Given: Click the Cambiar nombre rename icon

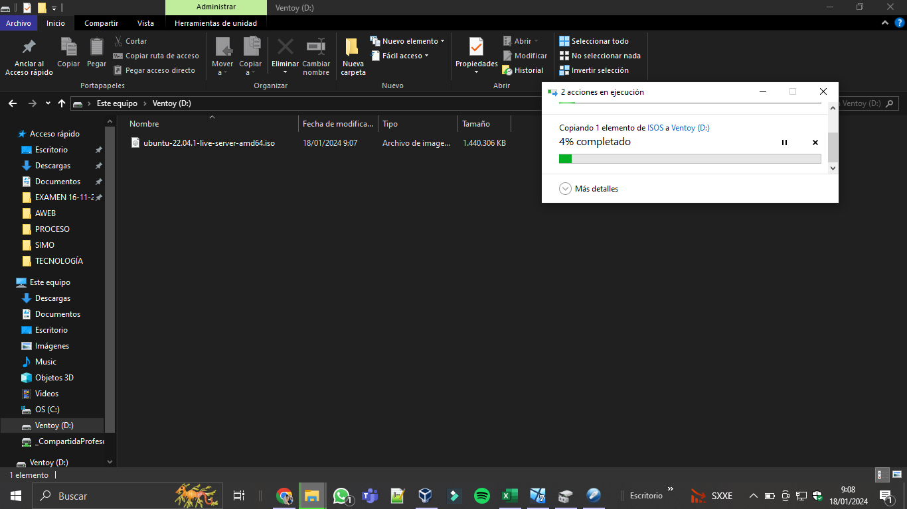Looking at the screenshot, I should coord(316,48).
